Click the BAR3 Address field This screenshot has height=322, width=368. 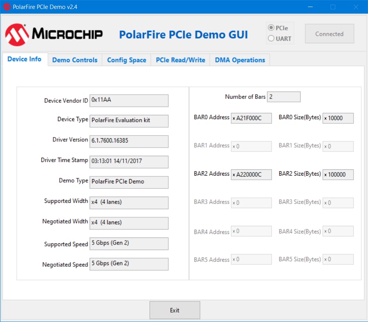[x=251, y=203]
